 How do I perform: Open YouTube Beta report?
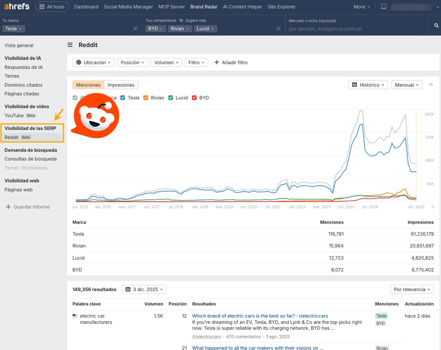click(x=20, y=115)
